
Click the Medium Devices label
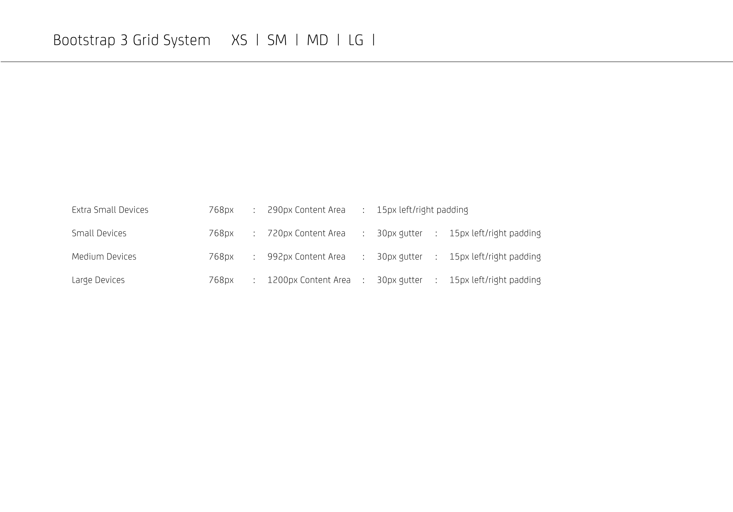point(104,257)
